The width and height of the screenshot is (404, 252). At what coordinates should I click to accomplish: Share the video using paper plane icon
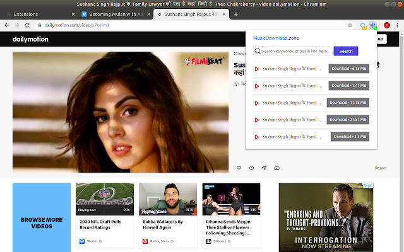pyautogui.click(x=264, y=168)
